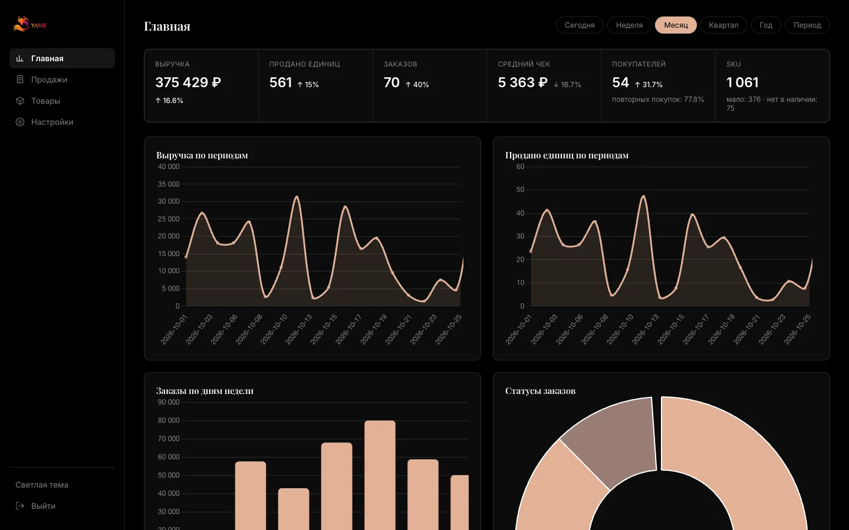Select the Квартал period filter
The image size is (849, 530).
(x=723, y=25)
